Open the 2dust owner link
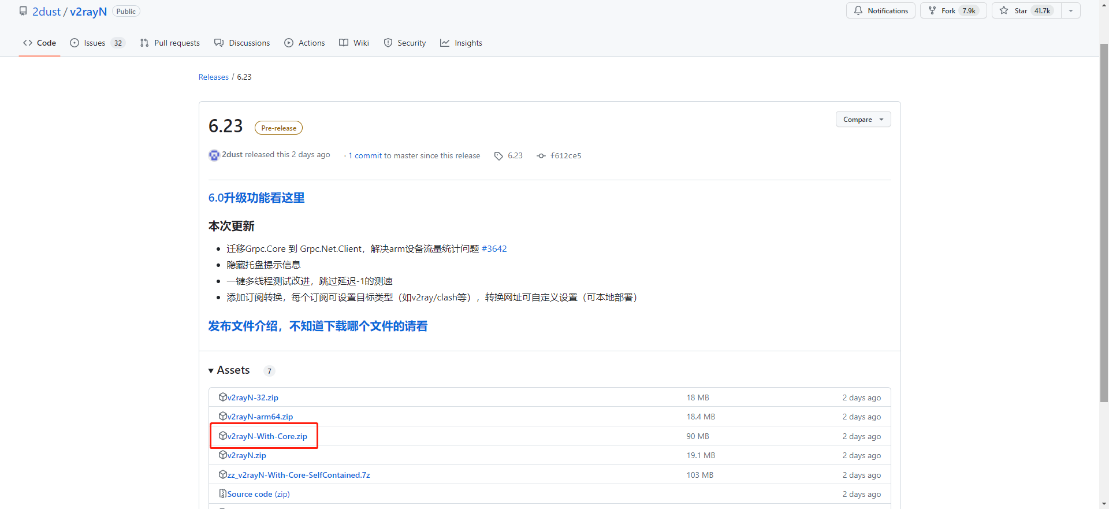Viewport: 1109px width, 509px height. (46, 12)
